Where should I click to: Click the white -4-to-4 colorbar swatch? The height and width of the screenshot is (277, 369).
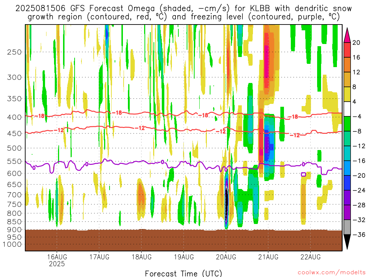(347, 109)
